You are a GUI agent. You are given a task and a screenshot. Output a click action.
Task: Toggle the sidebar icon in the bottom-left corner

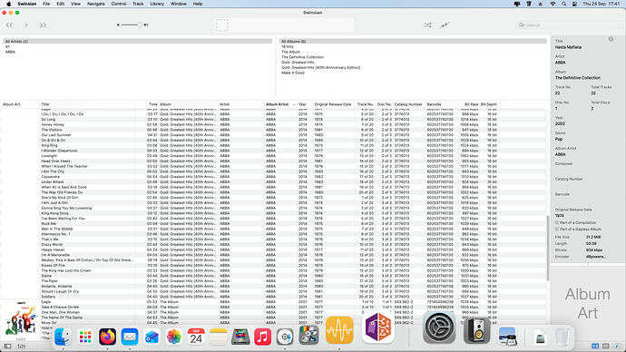(7, 347)
